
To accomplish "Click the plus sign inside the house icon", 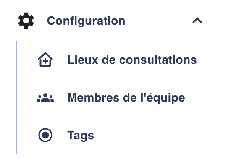I will coord(45,61).
